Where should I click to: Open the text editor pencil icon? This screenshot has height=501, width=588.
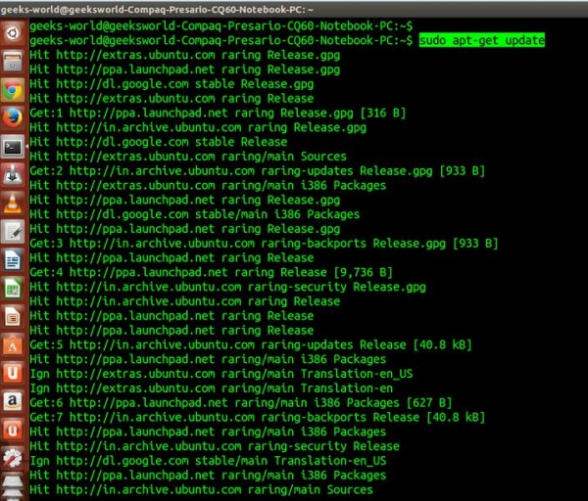13,232
